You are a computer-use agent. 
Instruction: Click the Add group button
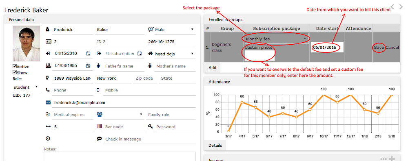point(212,67)
